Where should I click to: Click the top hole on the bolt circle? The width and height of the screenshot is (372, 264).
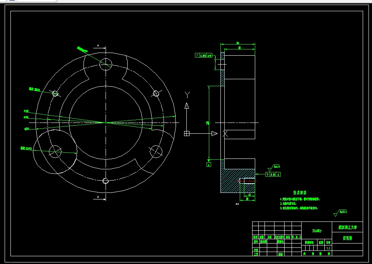(x=106, y=64)
